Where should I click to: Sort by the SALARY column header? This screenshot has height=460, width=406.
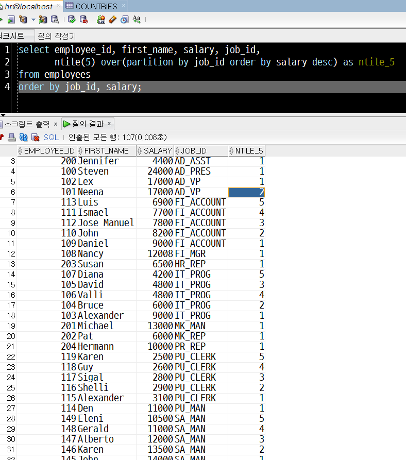[157, 151]
